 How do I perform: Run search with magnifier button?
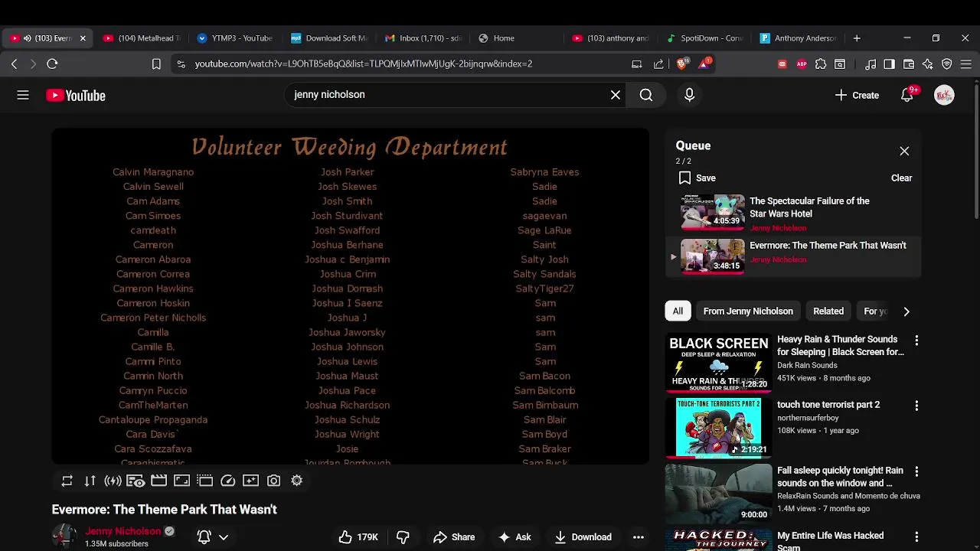click(646, 95)
